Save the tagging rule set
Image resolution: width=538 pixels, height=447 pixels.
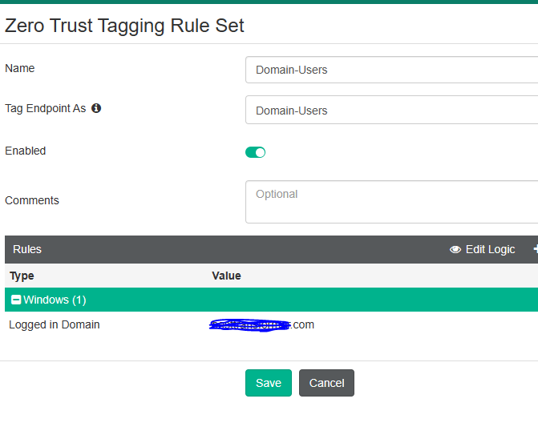[x=268, y=383]
